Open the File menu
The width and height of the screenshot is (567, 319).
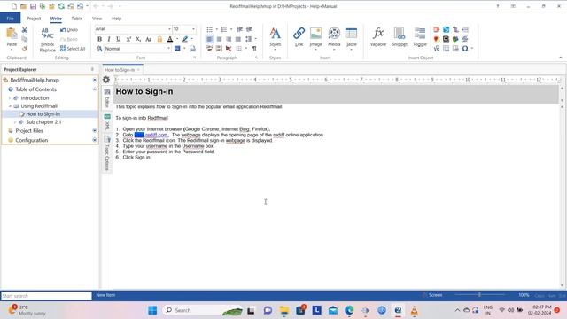coord(10,18)
